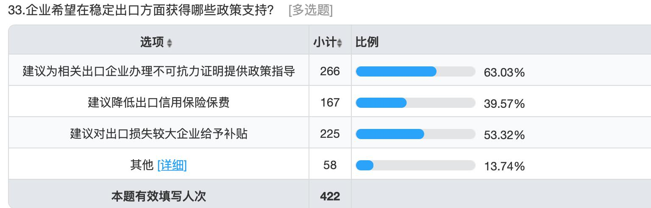
Task: Click the 小计 column header text
Action: pos(324,42)
